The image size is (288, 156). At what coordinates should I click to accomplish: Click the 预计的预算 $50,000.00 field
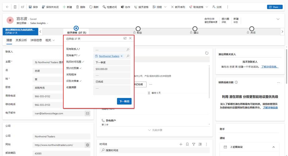tap(112, 69)
